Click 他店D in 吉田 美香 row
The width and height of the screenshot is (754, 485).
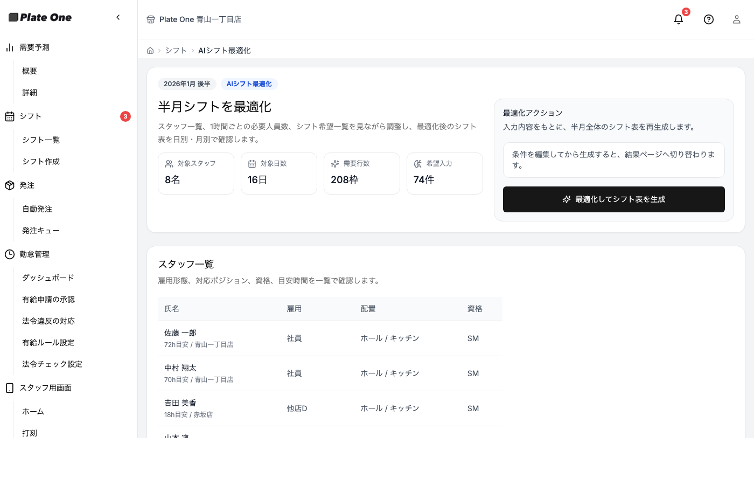coord(297,408)
